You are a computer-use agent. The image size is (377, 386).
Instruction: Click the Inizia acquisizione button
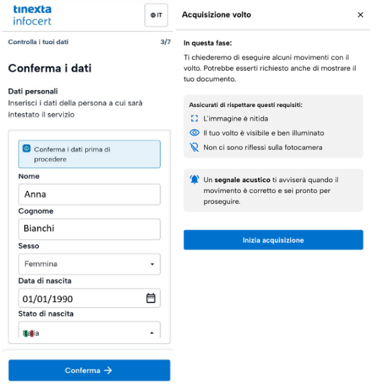click(x=273, y=240)
